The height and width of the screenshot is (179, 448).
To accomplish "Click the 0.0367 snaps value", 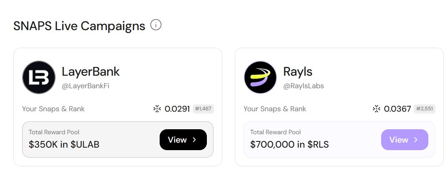I will tap(397, 109).
